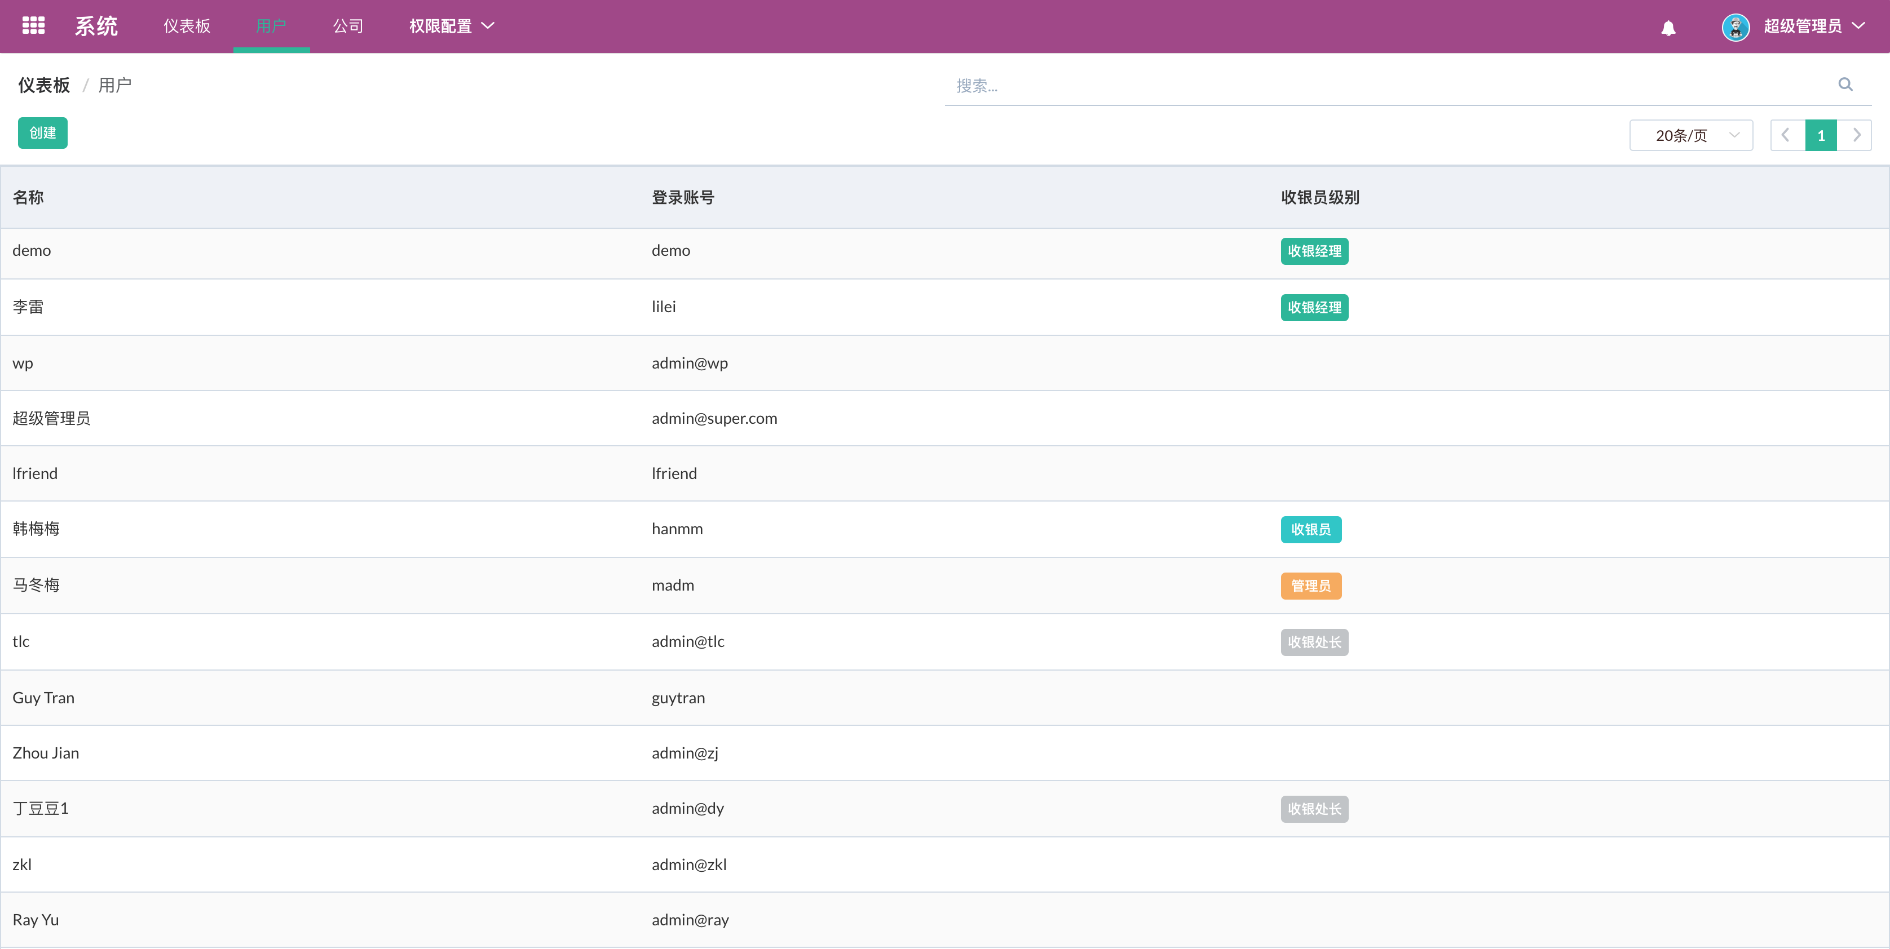Click the 收银处长 tag in tlc row
This screenshot has width=1890, height=949.
[1314, 642]
